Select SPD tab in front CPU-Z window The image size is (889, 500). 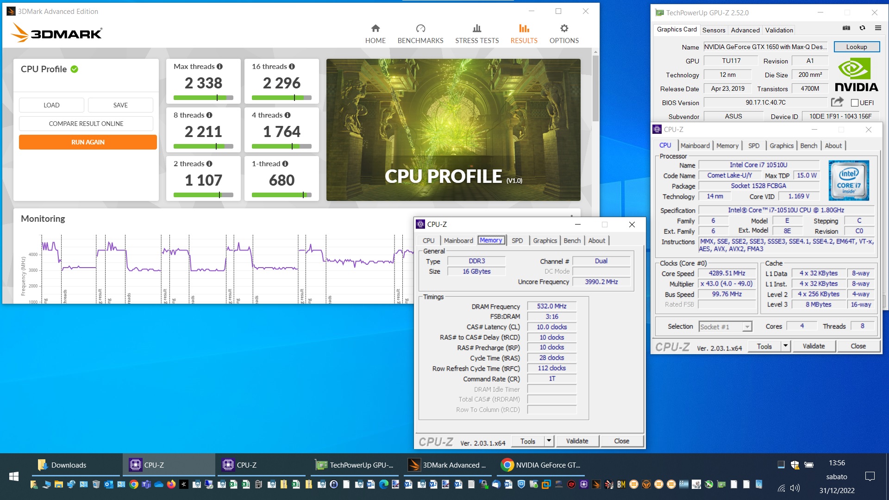[517, 241]
